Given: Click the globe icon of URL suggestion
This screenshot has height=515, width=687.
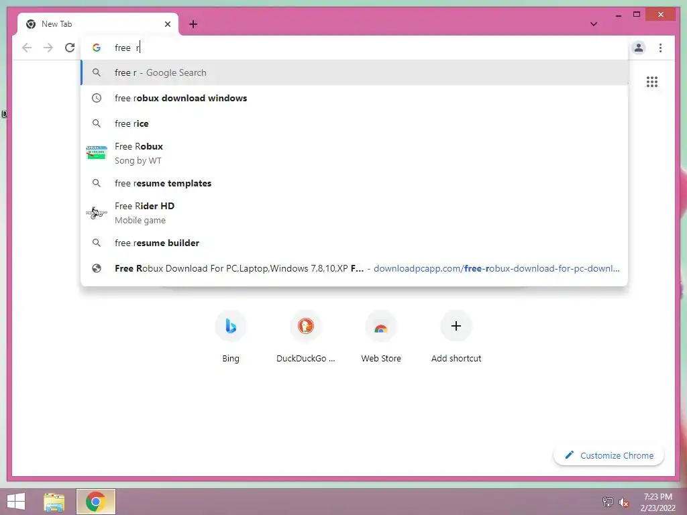Looking at the screenshot, I should coord(97,268).
